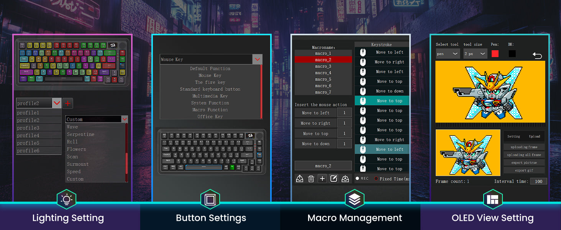Click the Move to top insert button
The width and height of the screenshot is (561, 230).
pos(315,134)
